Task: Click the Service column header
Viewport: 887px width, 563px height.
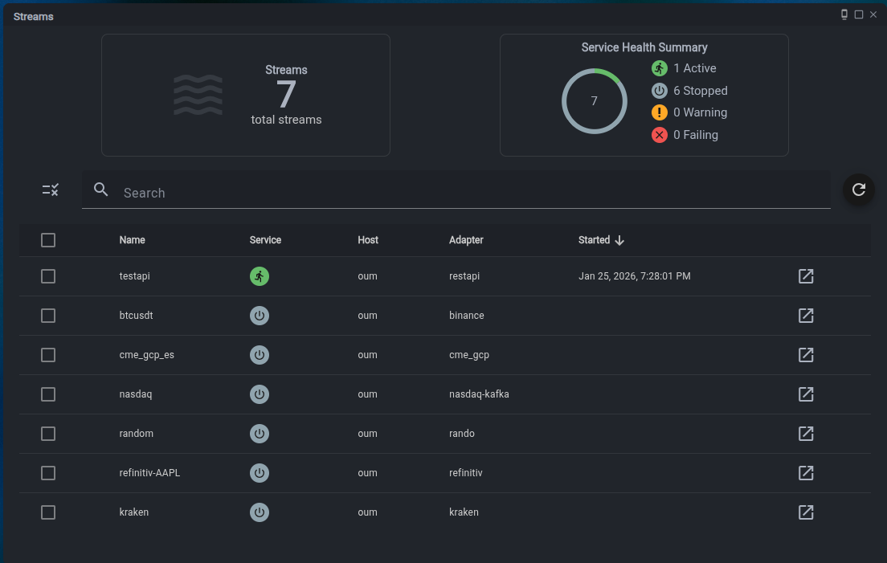Action: click(x=265, y=240)
